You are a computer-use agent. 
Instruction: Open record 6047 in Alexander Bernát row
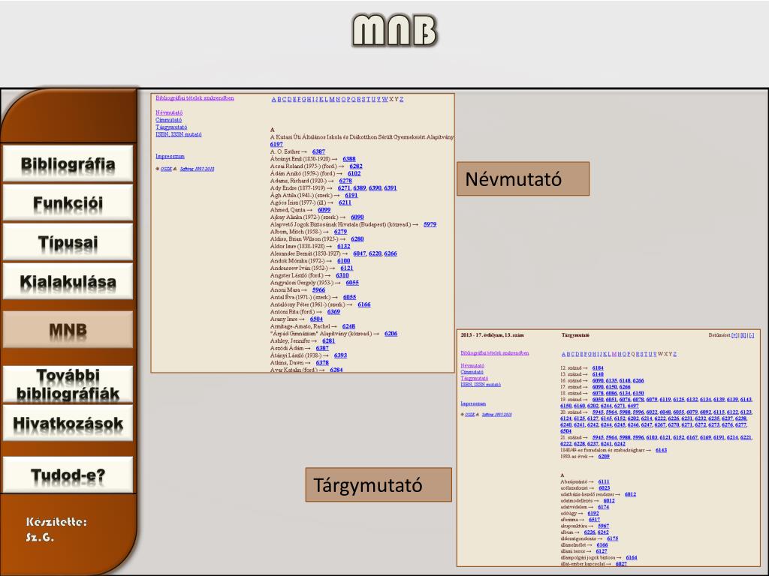359,253
